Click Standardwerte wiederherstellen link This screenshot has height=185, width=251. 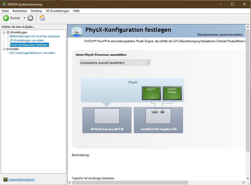point(220,35)
